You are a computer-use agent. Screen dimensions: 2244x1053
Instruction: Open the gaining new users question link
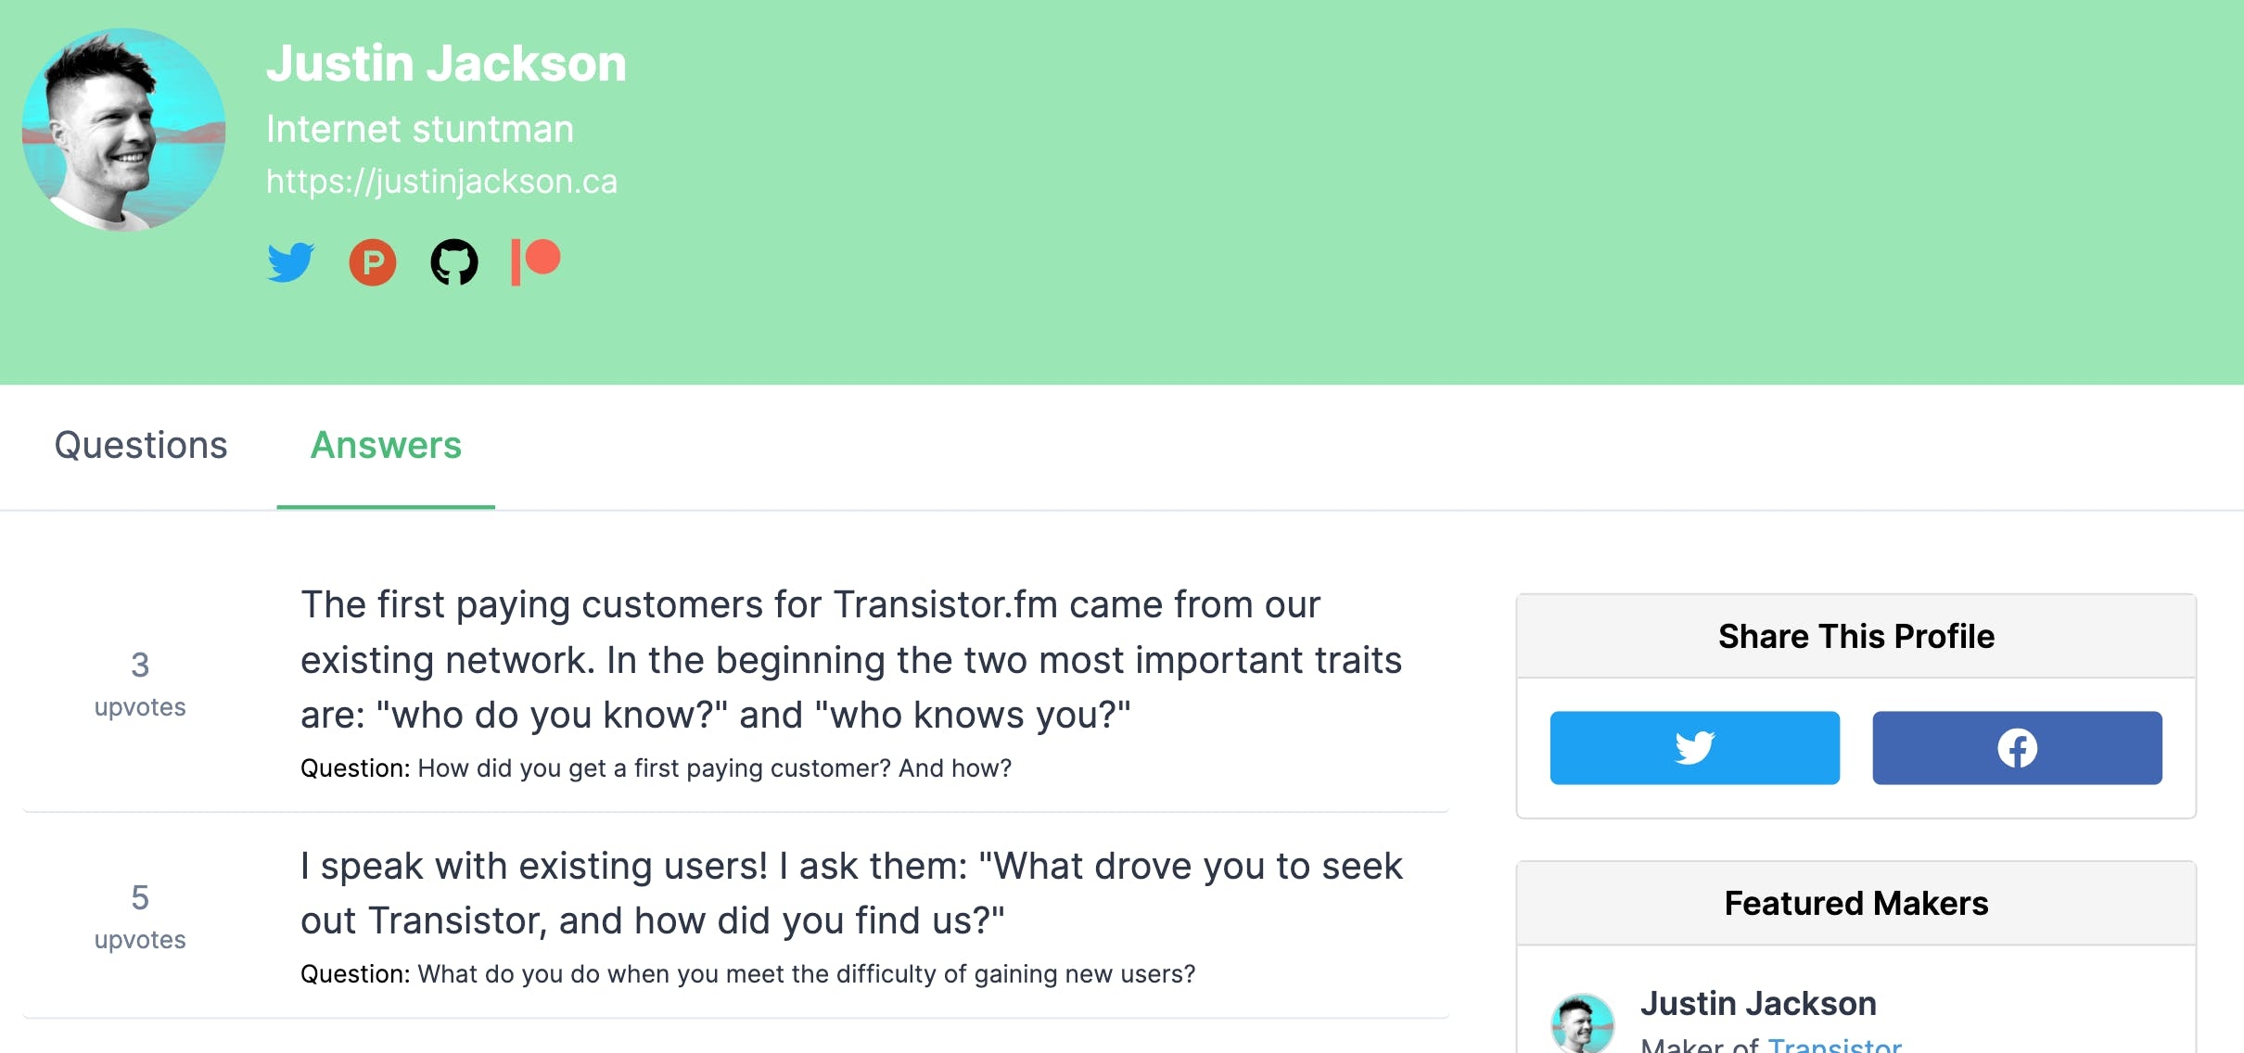[x=807, y=974]
